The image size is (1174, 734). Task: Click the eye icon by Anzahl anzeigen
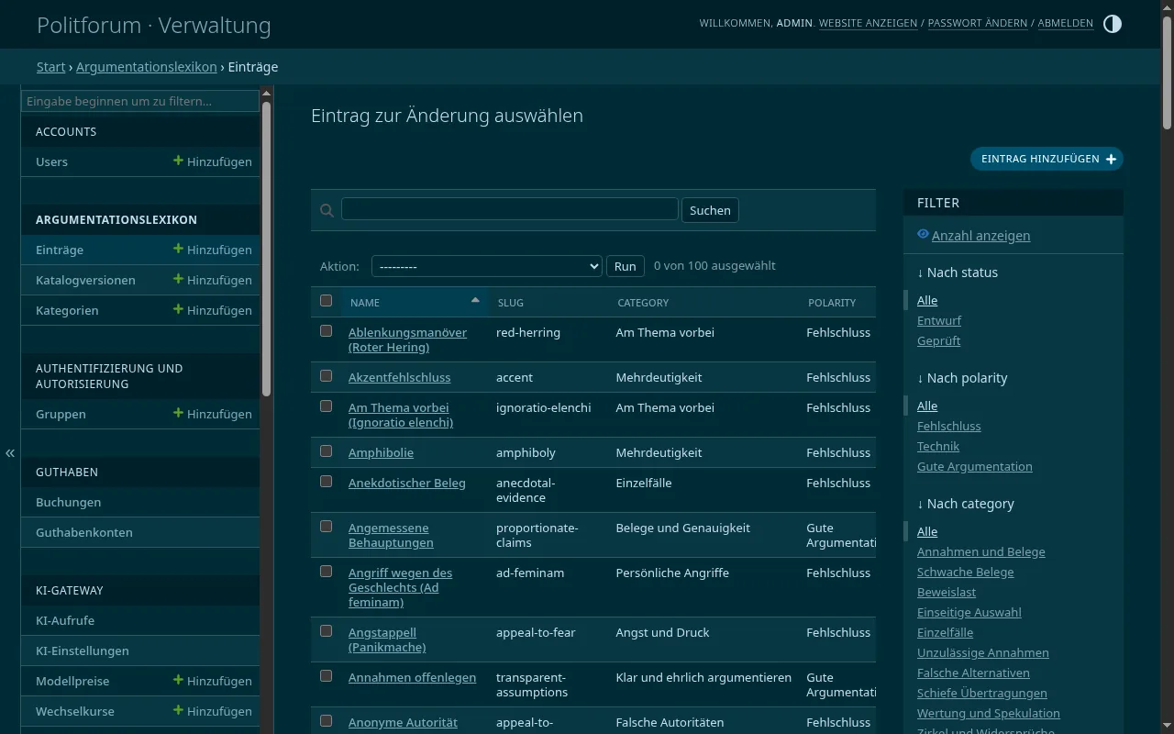pyautogui.click(x=923, y=235)
